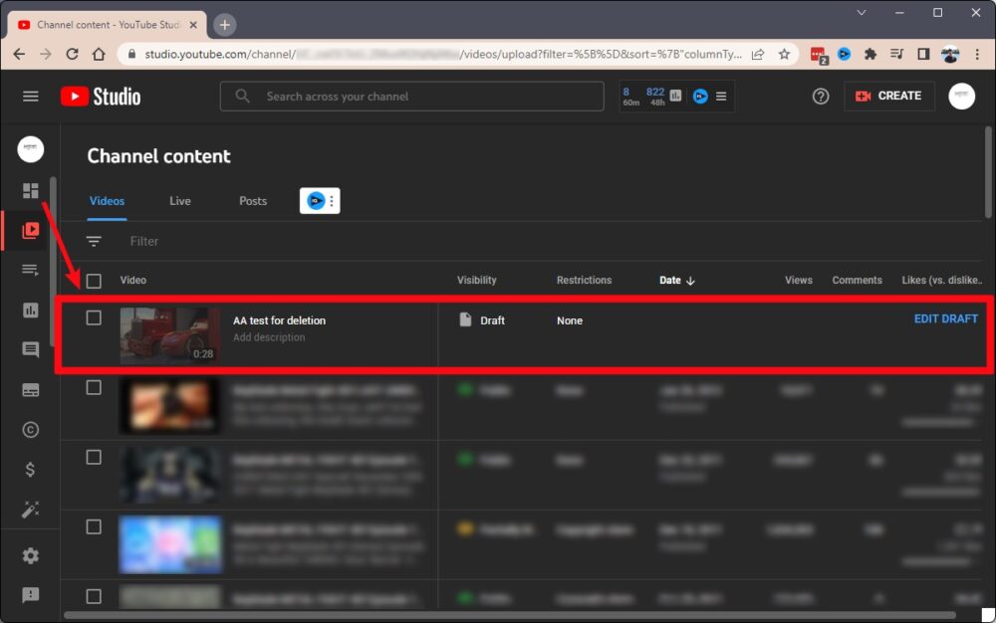This screenshot has width=996, height=623.
Task: Select the Content icon in the left sidebar
Action: click(30, 229)
